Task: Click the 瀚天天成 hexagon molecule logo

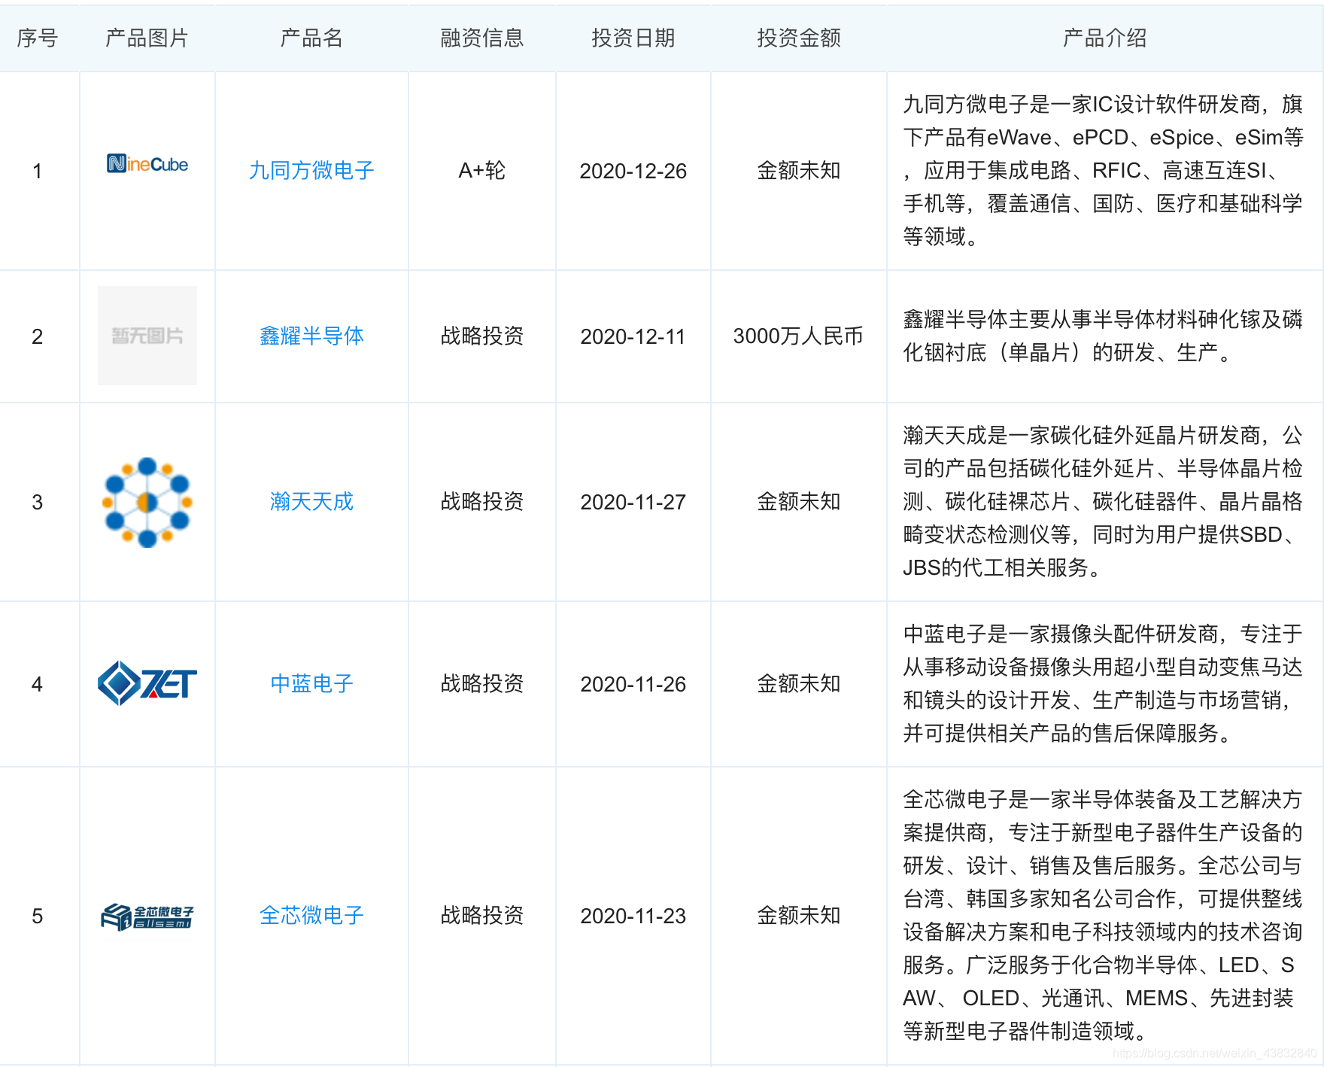Action: pos(147,502)
